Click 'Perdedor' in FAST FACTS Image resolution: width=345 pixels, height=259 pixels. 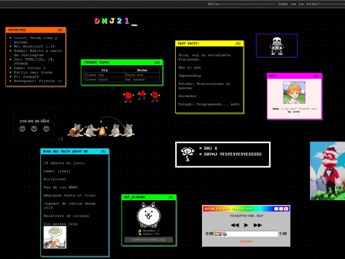point(187,96)
